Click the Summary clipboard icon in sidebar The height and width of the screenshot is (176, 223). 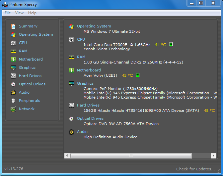(x=13, y=26)
